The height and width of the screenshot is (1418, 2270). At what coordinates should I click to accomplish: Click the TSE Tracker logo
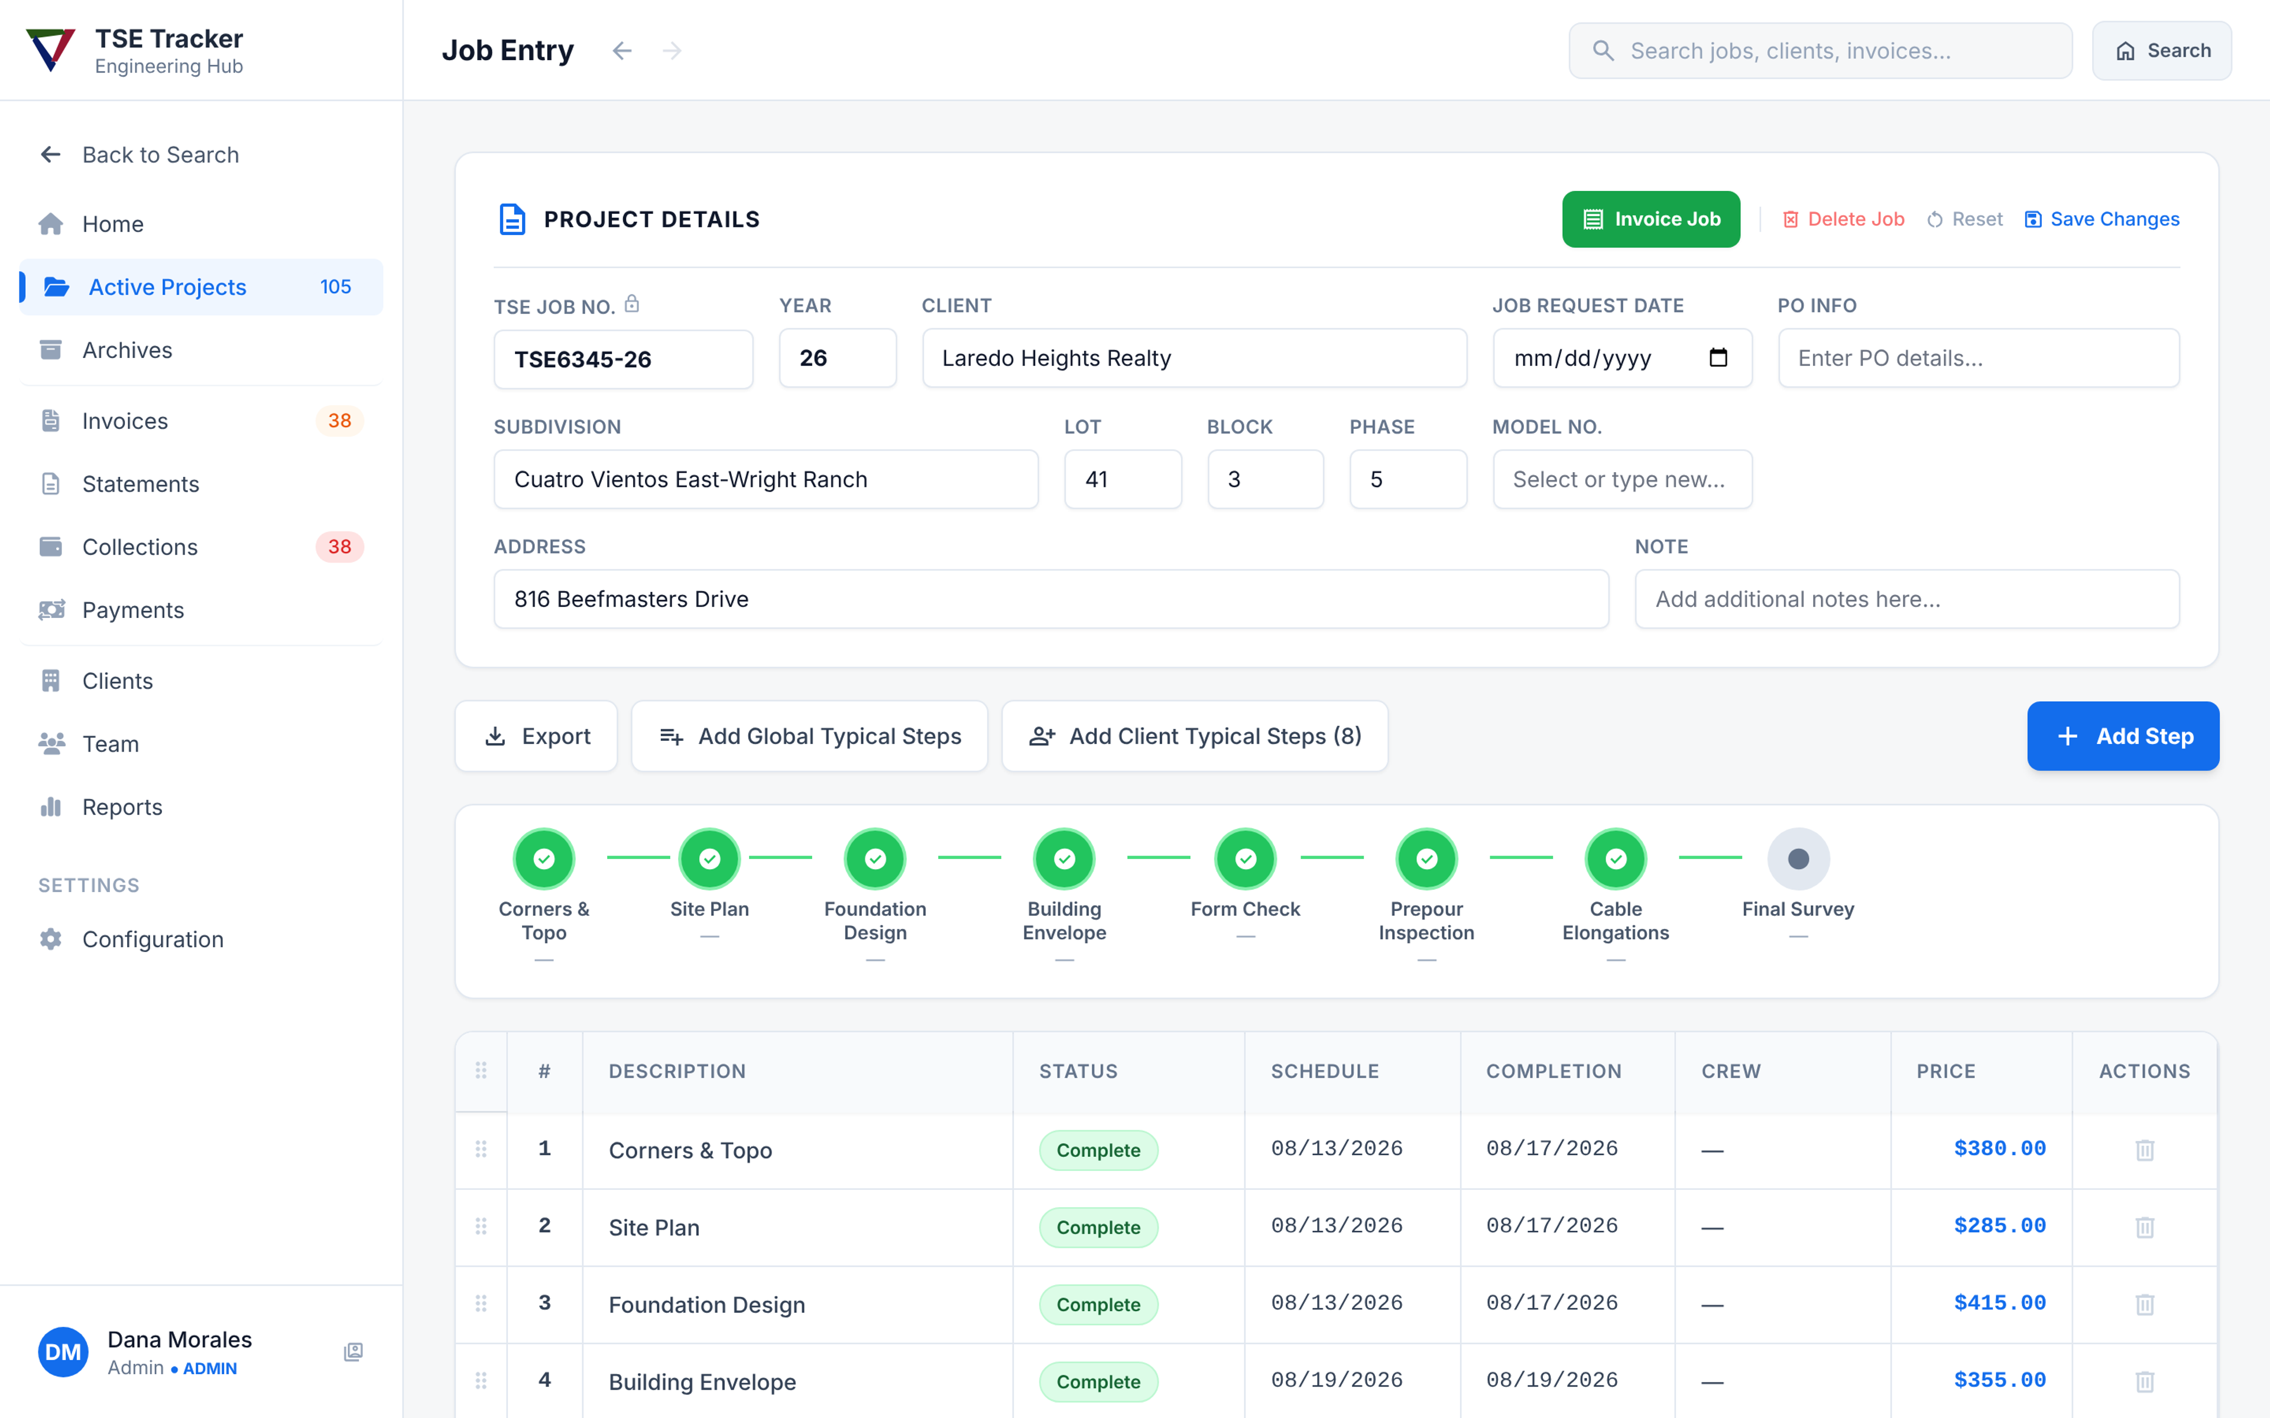click(51, 50)
